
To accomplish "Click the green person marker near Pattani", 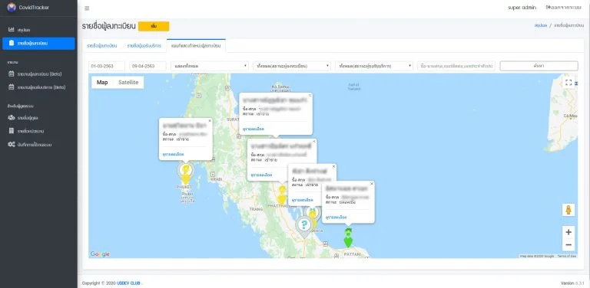I will 349,237.
